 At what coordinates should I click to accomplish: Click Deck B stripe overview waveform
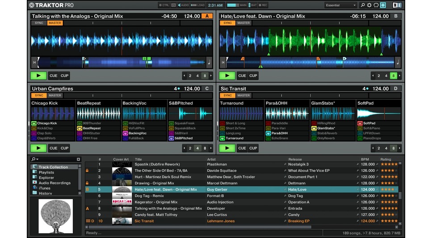(310, 62)
